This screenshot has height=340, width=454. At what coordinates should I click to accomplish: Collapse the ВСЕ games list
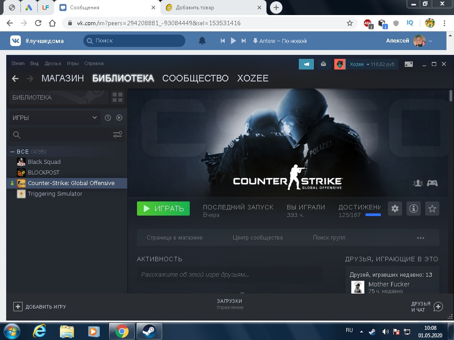(x=12, y=151)
